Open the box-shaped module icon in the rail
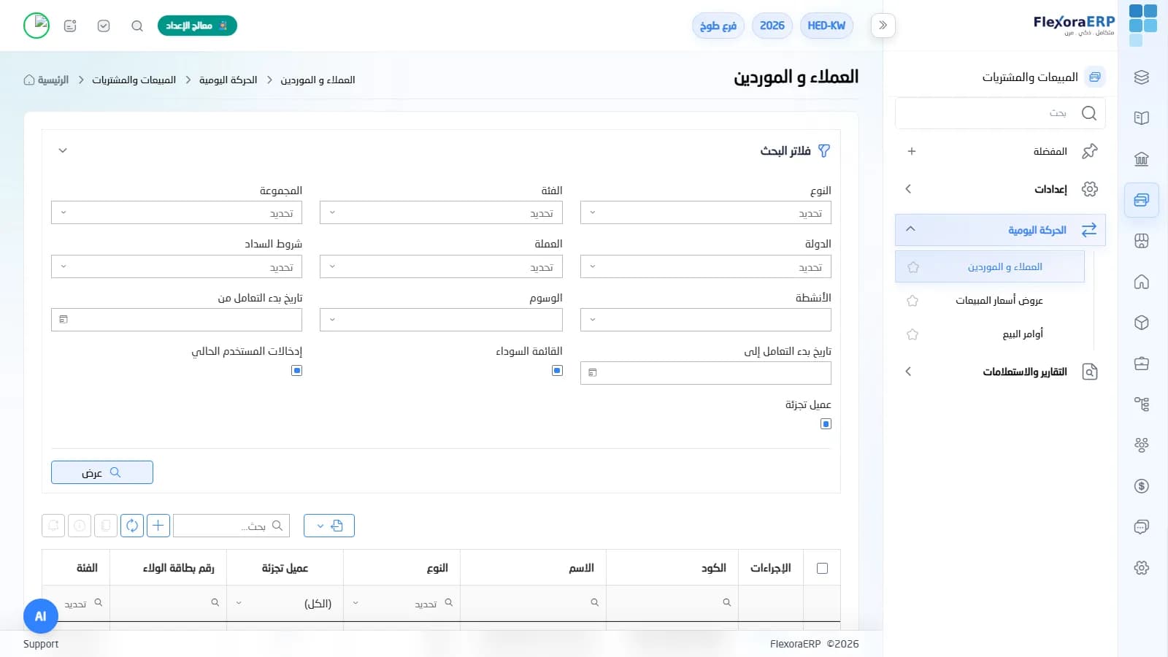This screenshot has height=657, width=1168. pyautogui.click(x=1142, y=323)
